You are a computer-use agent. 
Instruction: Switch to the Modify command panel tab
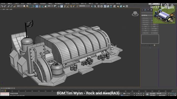pos(145,10)
